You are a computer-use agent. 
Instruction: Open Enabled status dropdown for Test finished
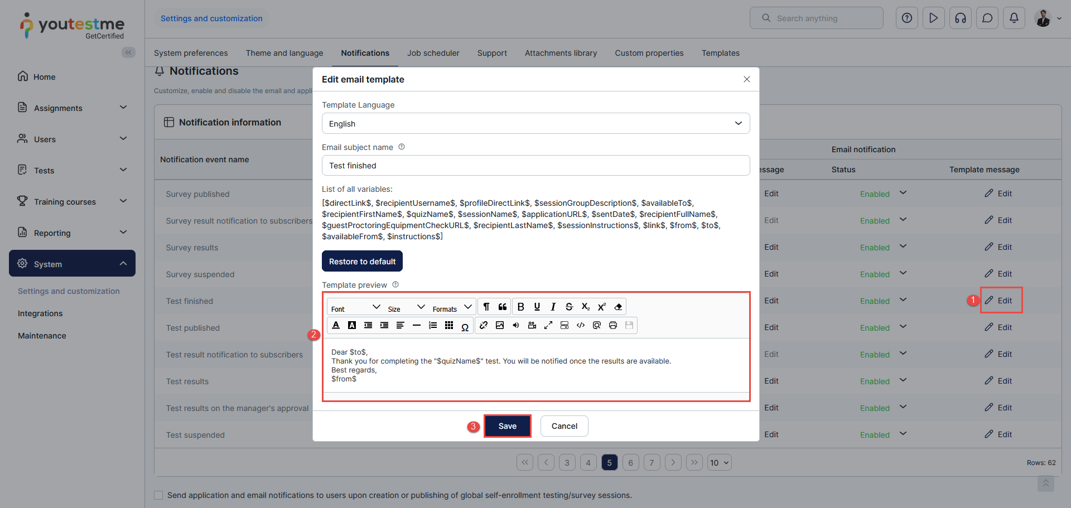[903, 300]
